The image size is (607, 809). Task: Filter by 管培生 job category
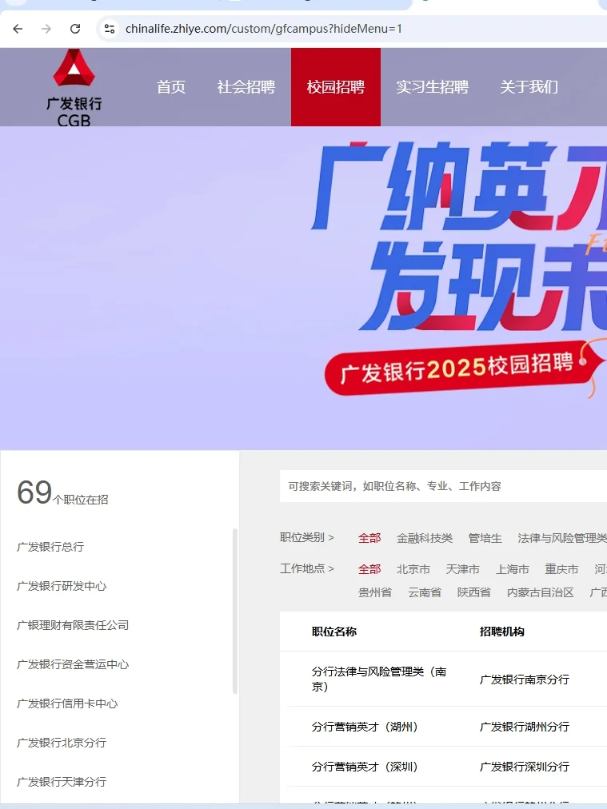[x=485, y=538]
